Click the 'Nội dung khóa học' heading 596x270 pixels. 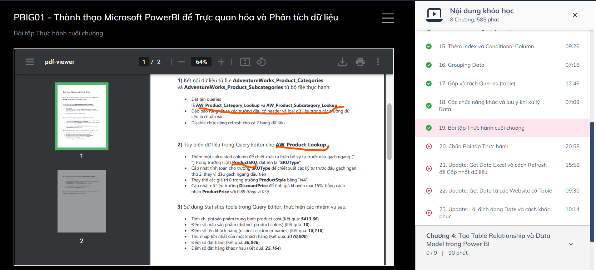coord(482,11)
